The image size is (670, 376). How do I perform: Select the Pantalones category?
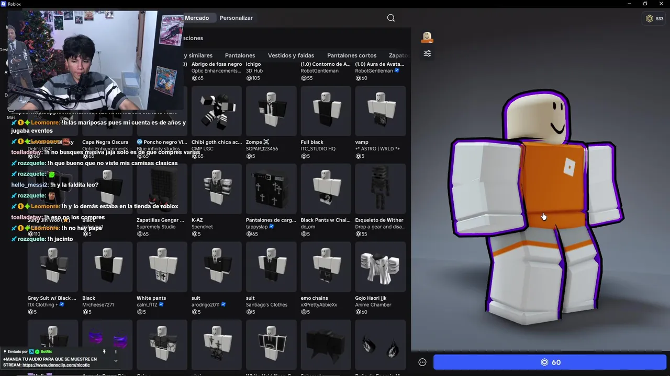click(240, 55)
